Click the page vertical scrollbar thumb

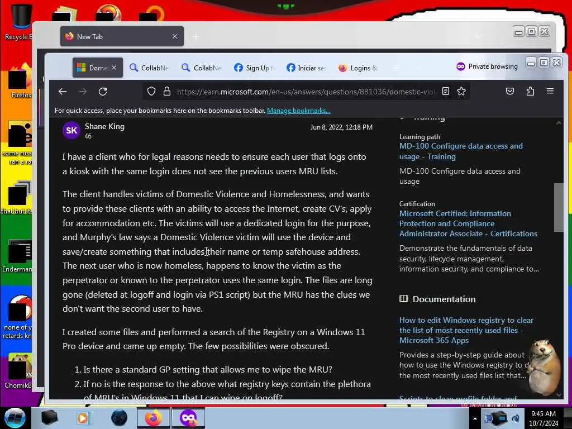(x=558, y=207)
